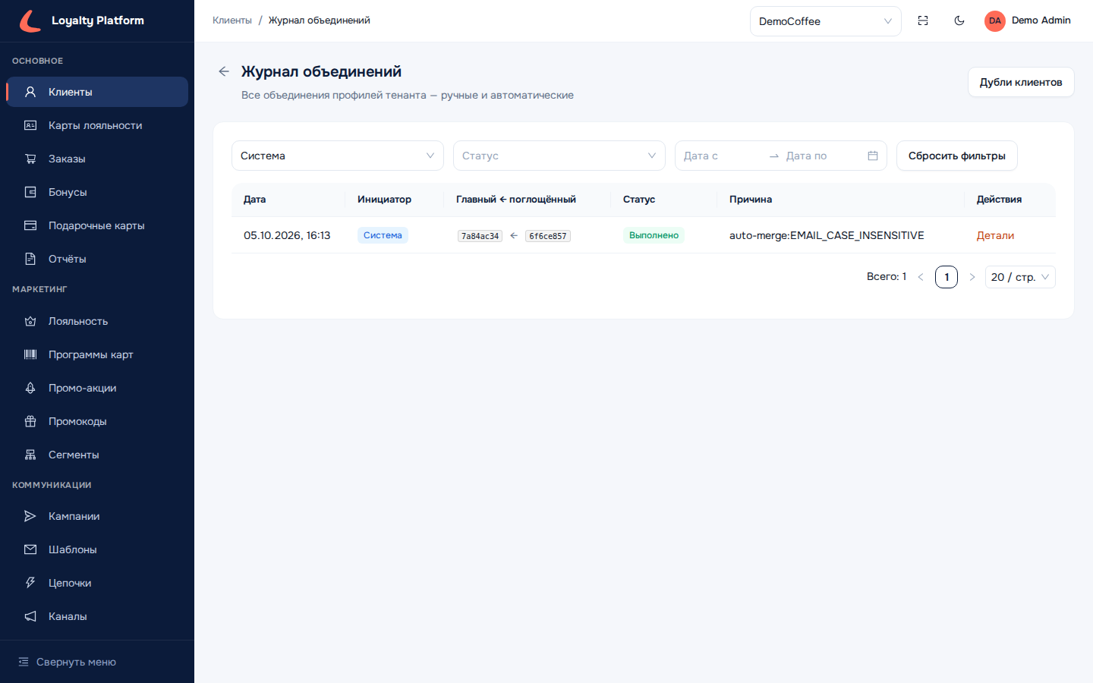Click the Отчёты document icon
Viewport: 1093px width, 683px height.
tap(30, 259)
